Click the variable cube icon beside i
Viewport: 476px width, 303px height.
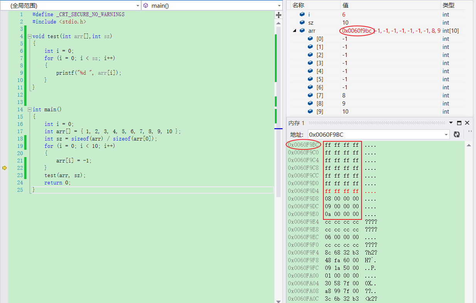[x=302, y=14]
